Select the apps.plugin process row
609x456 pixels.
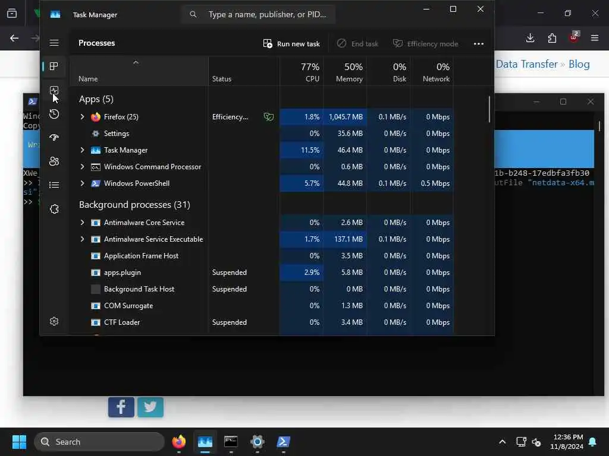pyautogui.click(x=262, y=273)
